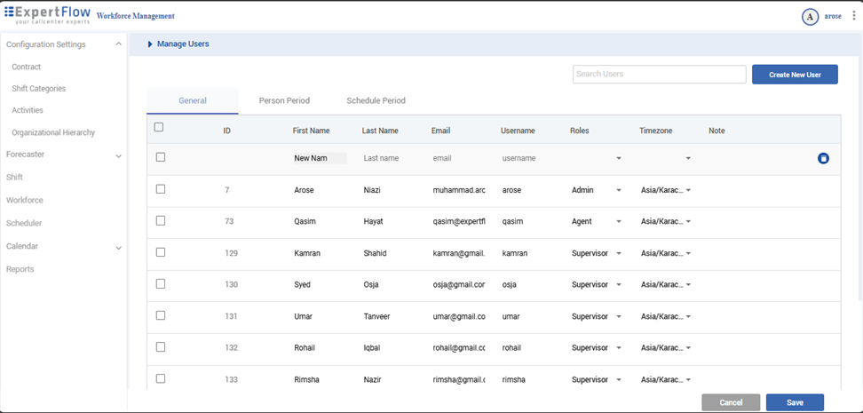Select the checkbox for user Arose
863x413 pixels.
coord(161,189)
